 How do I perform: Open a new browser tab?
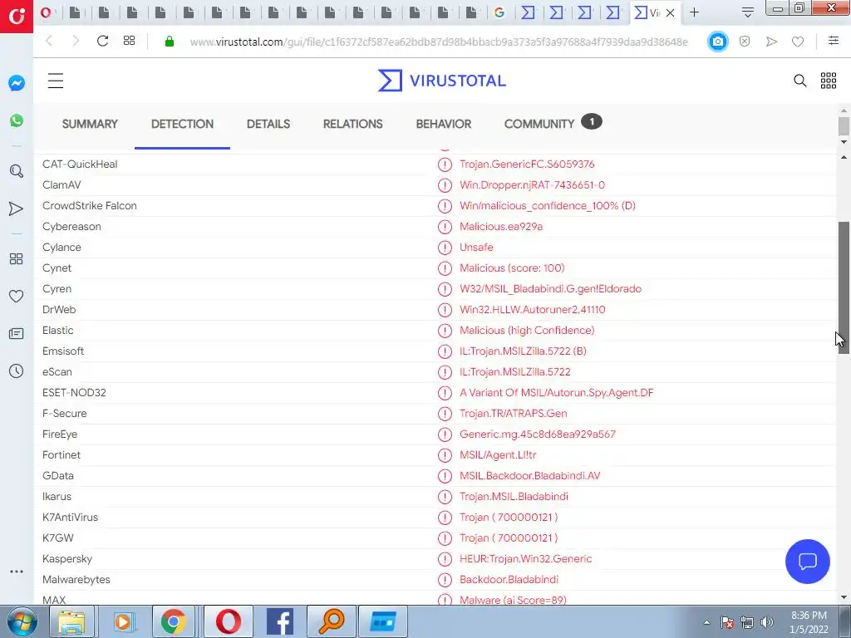click(x=694, y=12)
